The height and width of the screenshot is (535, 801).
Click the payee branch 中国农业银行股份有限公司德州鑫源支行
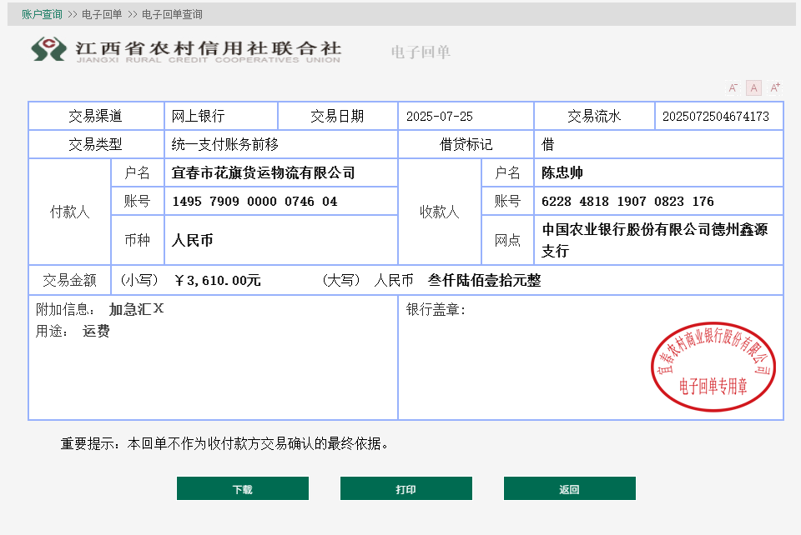pos(655,240)
